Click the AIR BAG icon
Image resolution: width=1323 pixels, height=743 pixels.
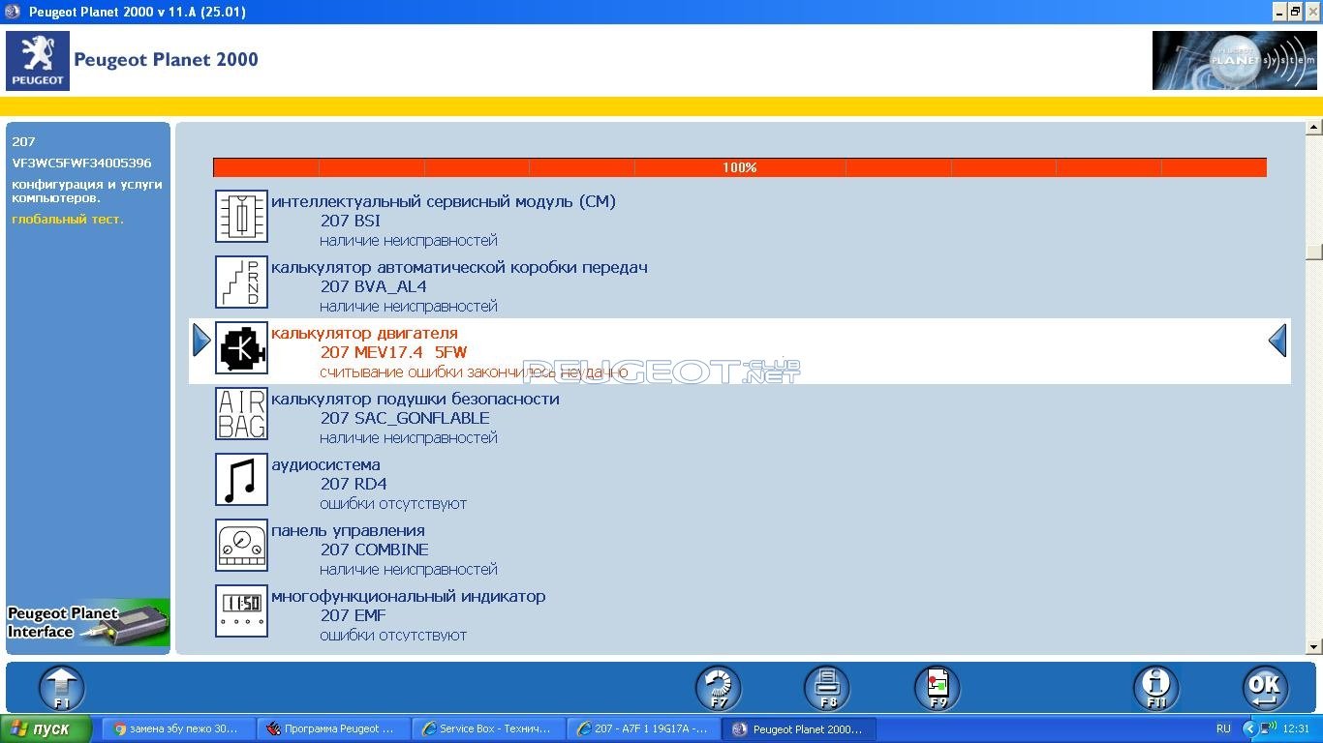pyautogui.click(x=241, y=414)
